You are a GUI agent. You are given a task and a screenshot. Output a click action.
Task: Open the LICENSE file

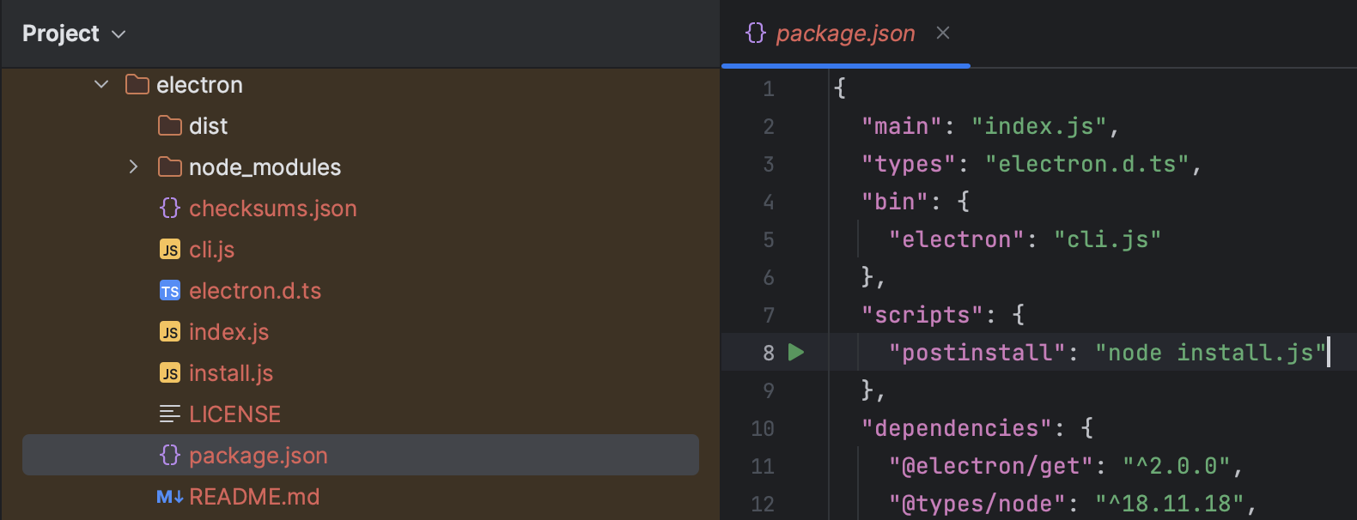pos(234,414)
